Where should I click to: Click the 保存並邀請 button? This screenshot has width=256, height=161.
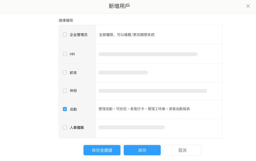point(102,150)
